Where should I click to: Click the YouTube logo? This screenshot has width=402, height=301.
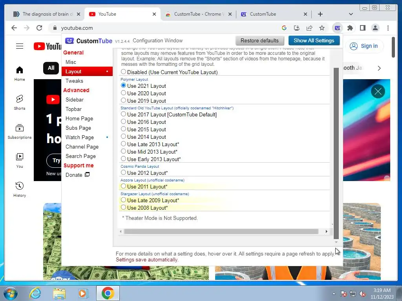pos(48,46)
